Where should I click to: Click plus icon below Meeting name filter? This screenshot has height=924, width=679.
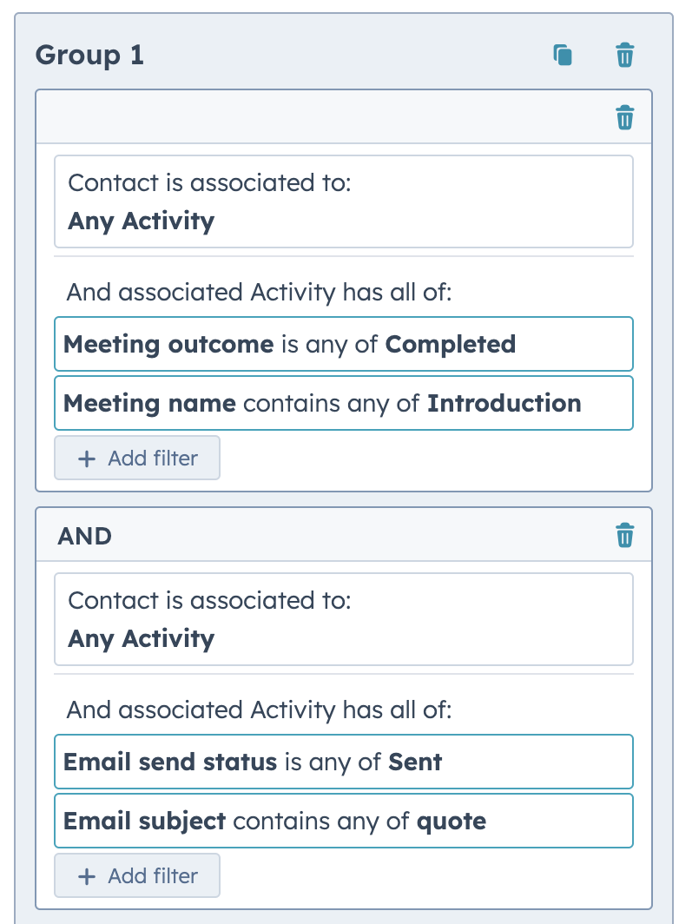pos(86,459)
